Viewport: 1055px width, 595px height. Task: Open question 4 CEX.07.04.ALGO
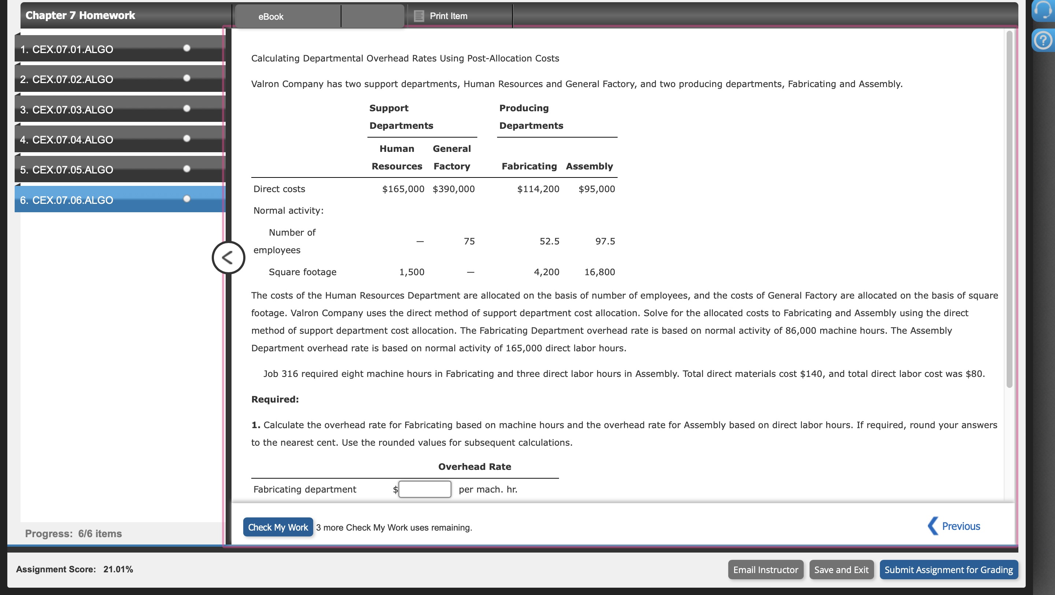click(x=67, y=139)
